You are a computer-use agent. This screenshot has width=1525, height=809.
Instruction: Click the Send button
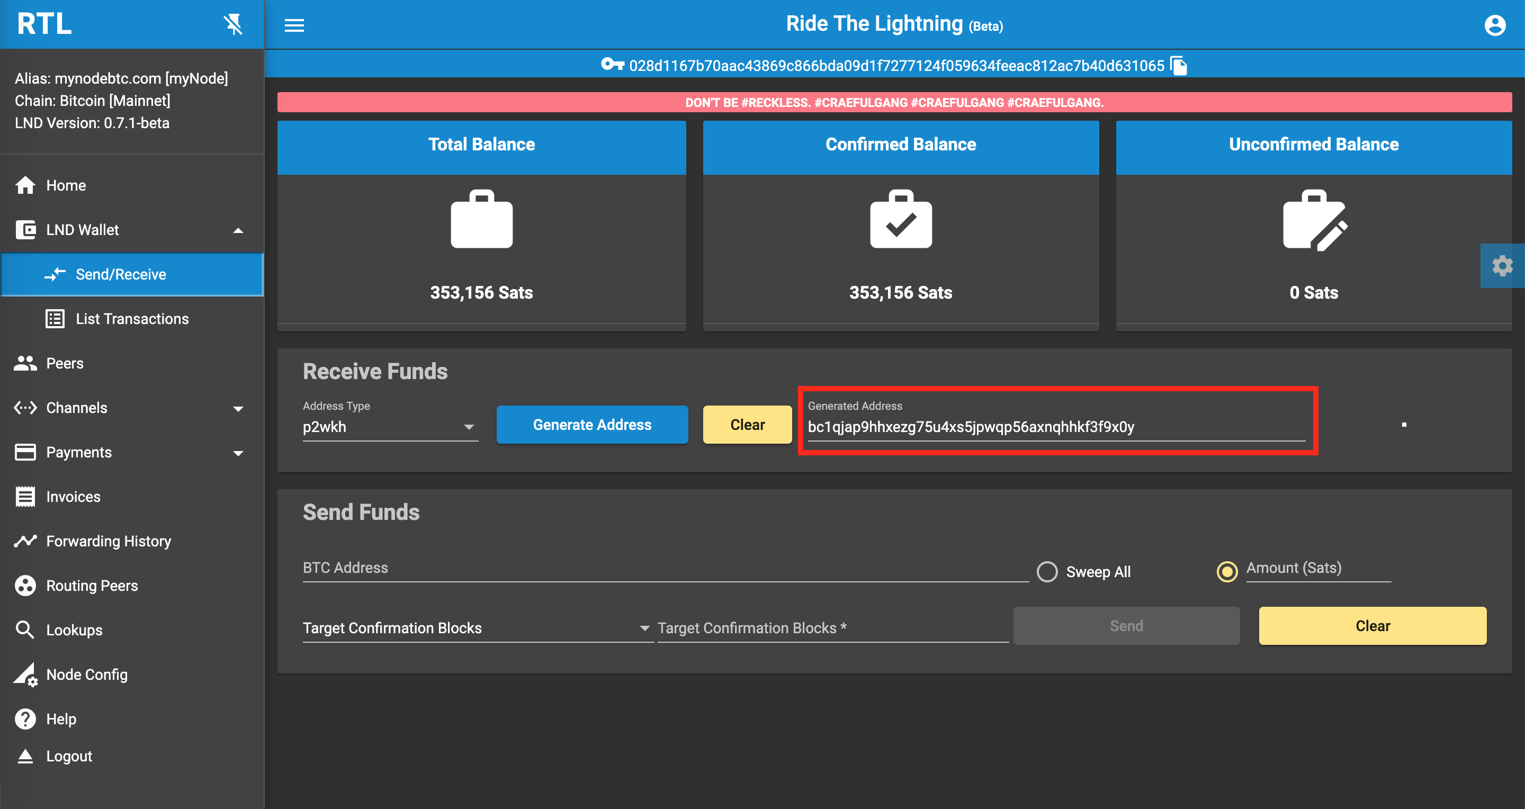[1126, 625]
